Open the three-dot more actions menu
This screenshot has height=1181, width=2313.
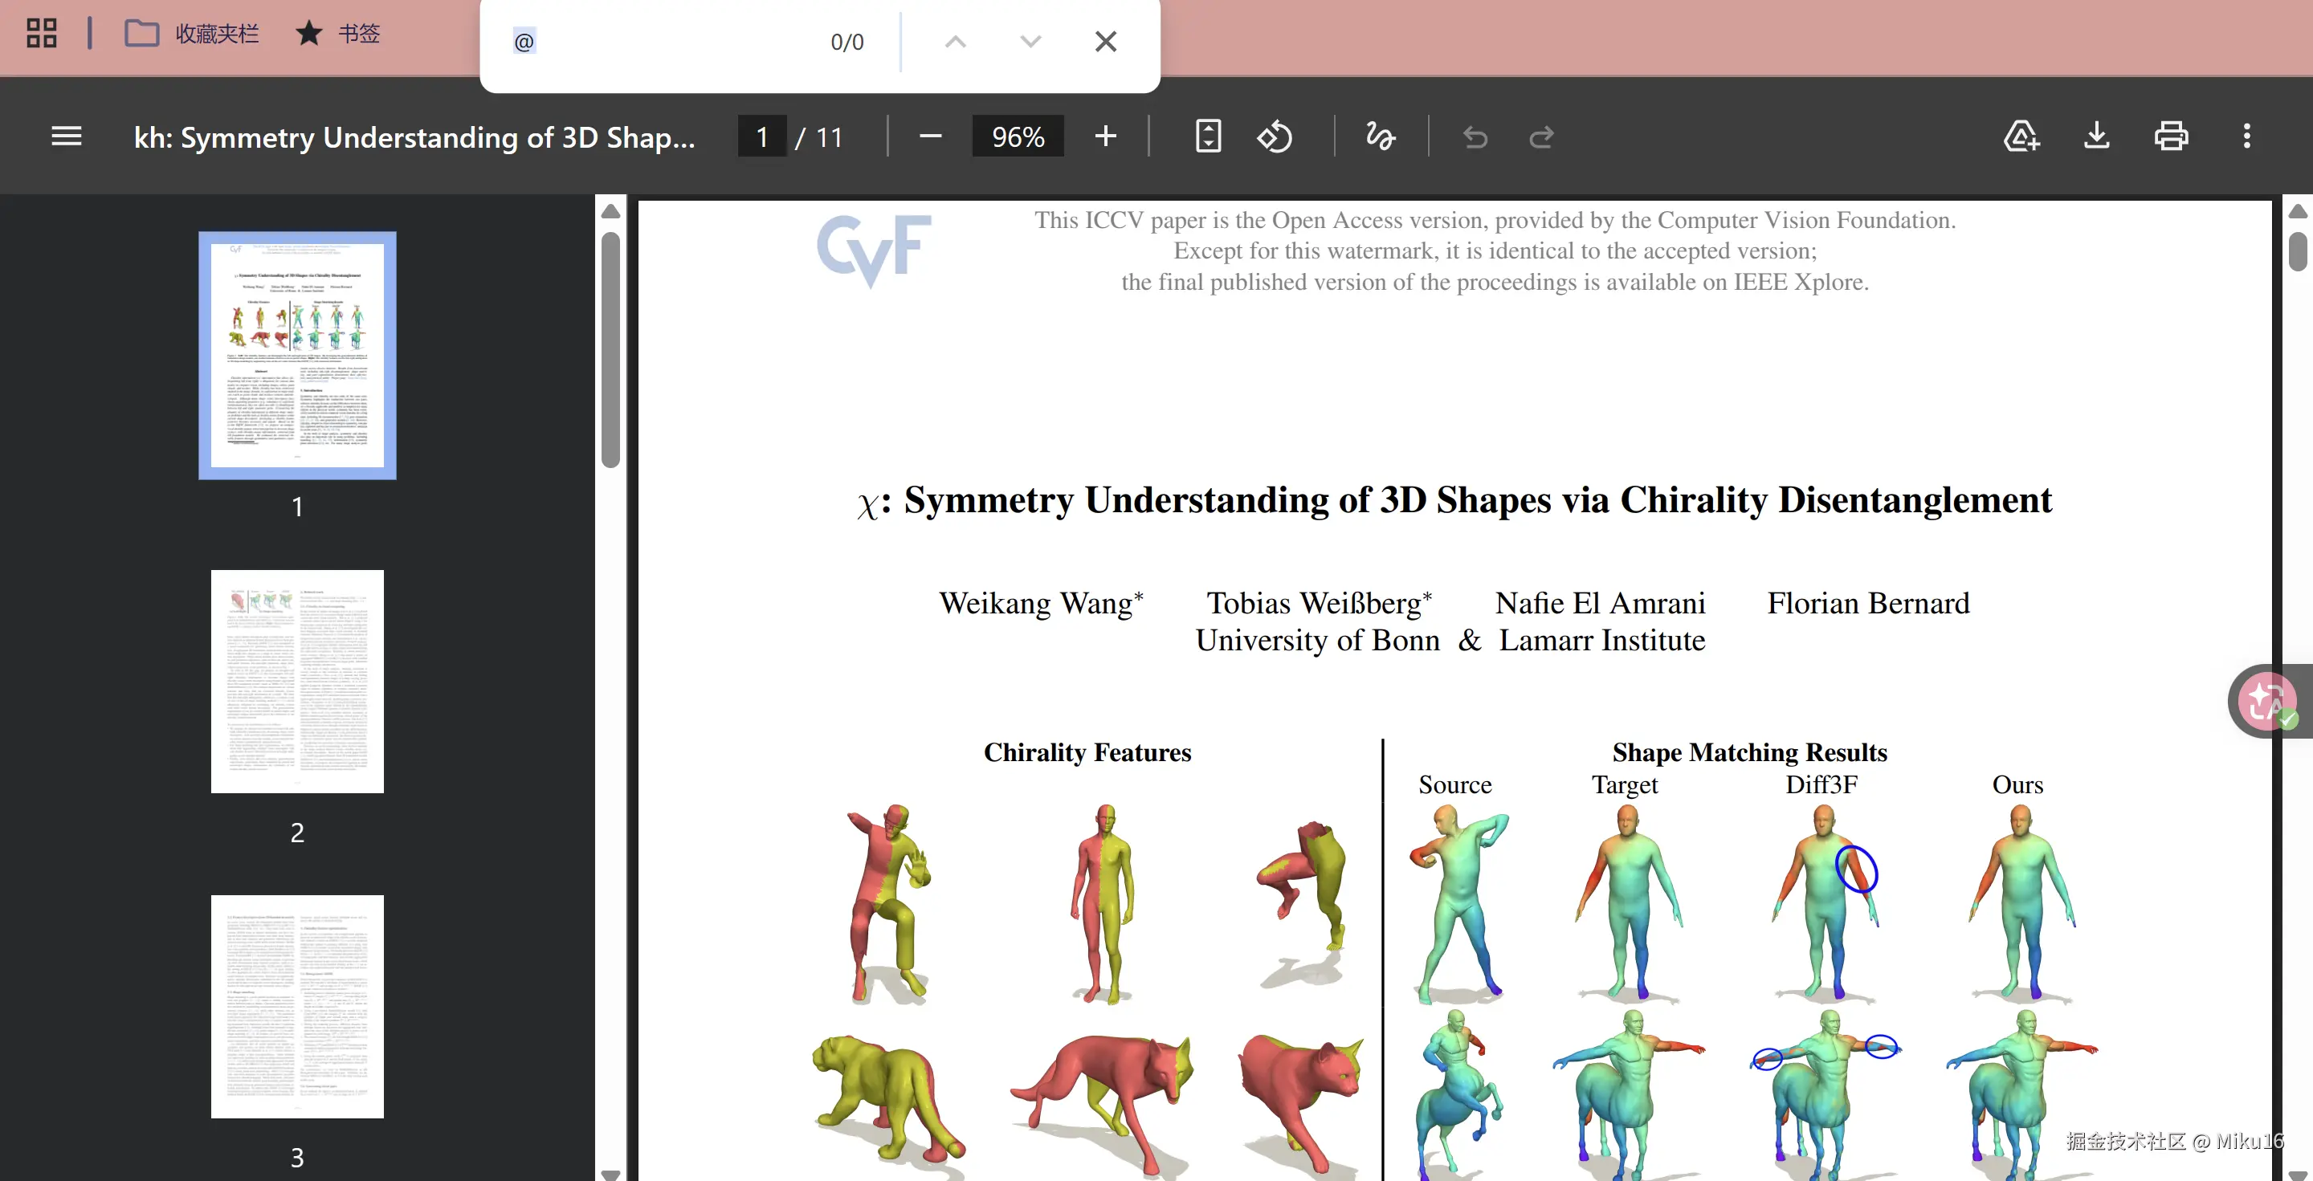(2246, 136)
